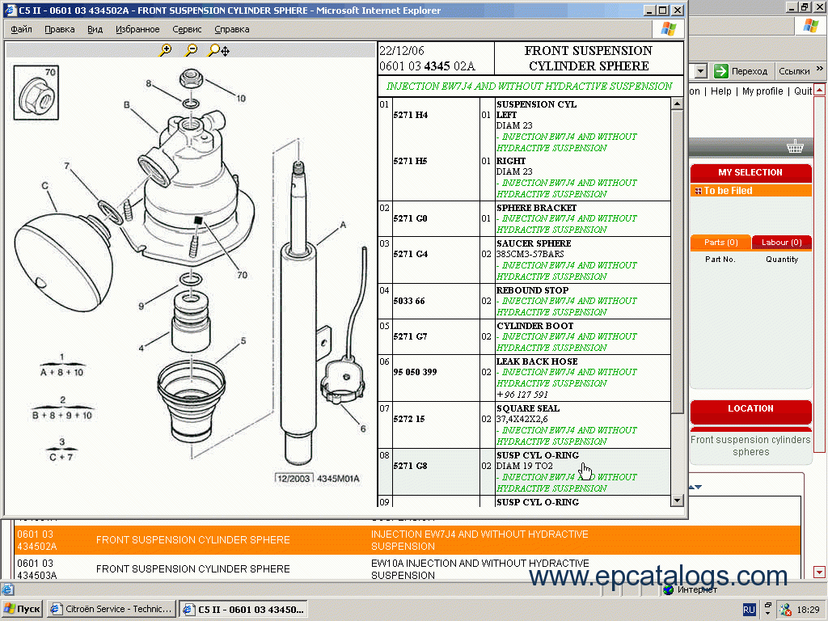Image resolution: width=828 pixels, height=621 pixels.
Task: Select the highlighted 0601 03 434502A row
Action: point(408,540)
